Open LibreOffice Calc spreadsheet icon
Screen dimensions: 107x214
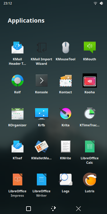[90, 147]
